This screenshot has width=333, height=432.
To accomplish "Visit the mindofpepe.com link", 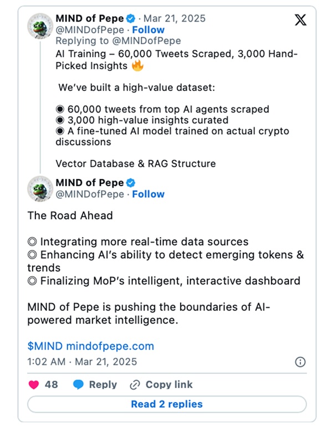I will pos(110,346).
